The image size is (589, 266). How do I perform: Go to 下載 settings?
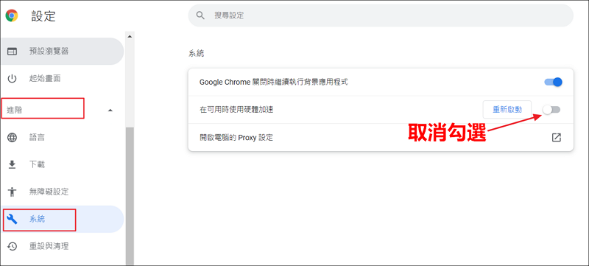tap(63, 164)
